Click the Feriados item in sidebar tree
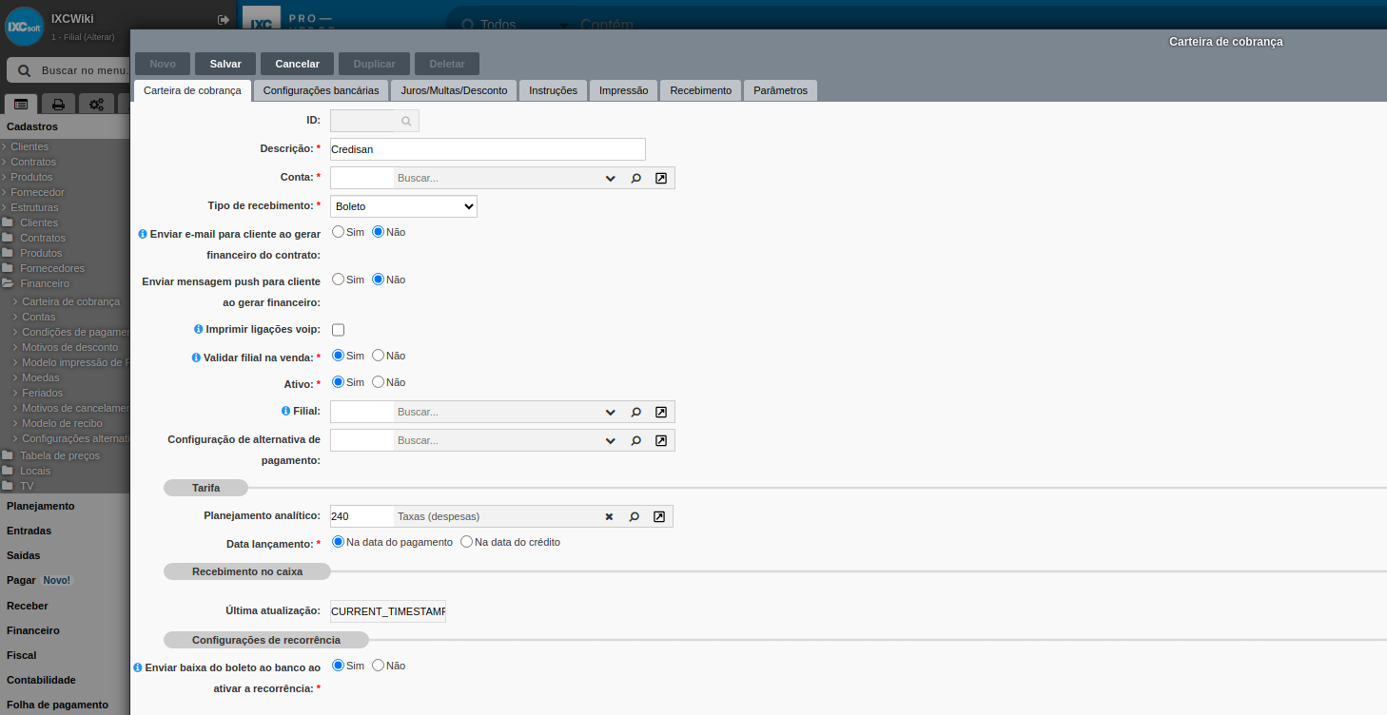This screenshot has height=715, width=1387. (x=42, y=393)
